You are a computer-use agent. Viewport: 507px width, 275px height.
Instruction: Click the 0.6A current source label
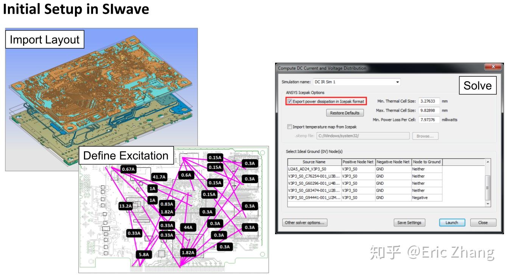(x=186, y=175)
